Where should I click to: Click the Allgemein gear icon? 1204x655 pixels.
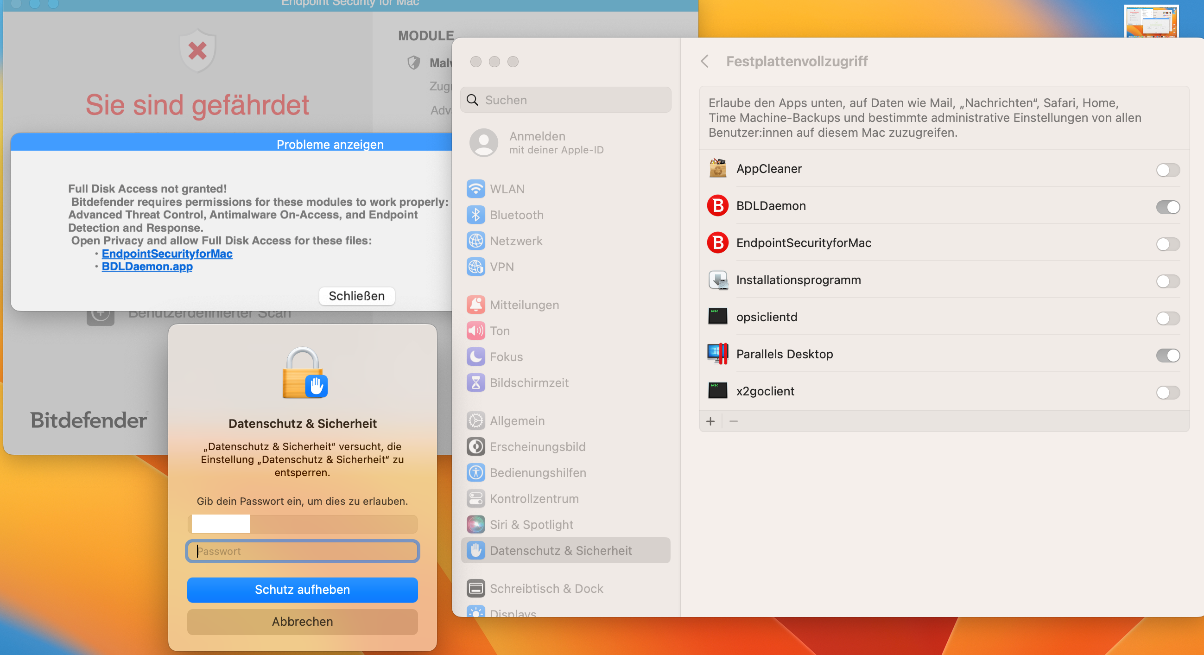475,421
